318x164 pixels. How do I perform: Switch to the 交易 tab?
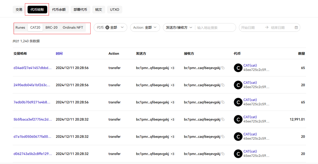point(19,10)
